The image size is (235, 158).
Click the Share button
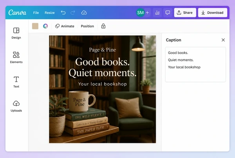(185, 13)
